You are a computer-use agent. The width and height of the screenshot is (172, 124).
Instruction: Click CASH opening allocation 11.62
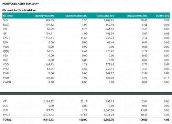tap(84, 38)
